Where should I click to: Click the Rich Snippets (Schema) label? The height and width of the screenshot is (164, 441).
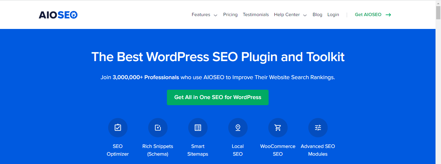tap(158, 150)
